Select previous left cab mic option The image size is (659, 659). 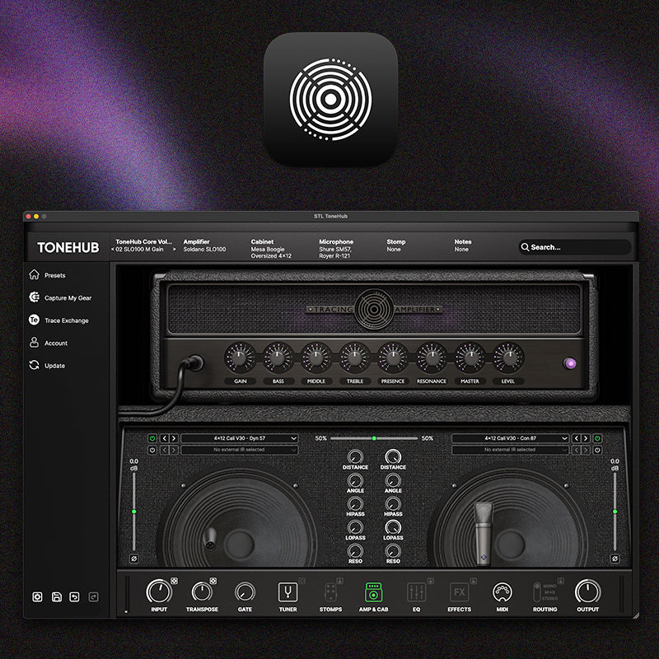point(164,438)
